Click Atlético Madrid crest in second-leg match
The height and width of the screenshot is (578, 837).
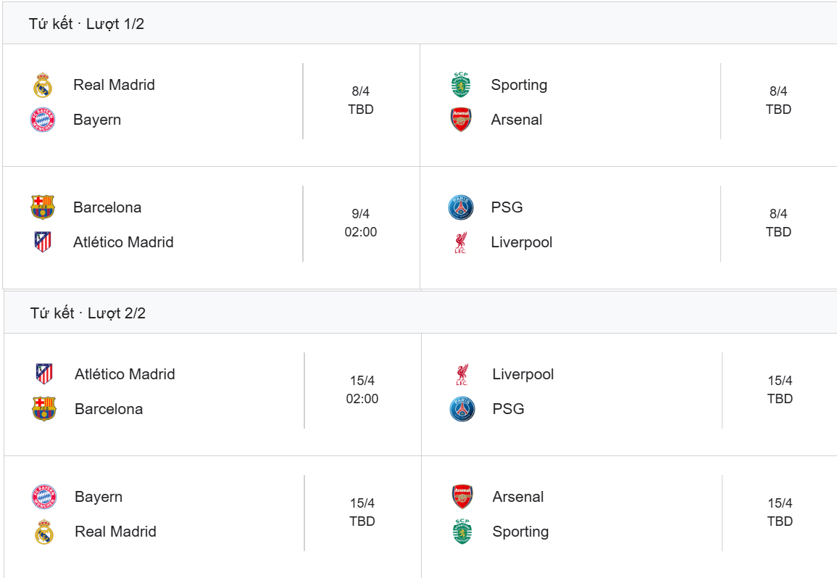pyautogui.click(x=44, y=374)
